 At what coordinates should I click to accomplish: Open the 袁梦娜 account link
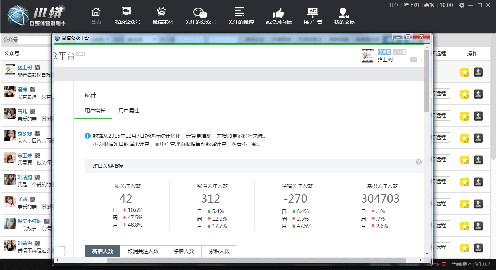(x=25, y=133)
